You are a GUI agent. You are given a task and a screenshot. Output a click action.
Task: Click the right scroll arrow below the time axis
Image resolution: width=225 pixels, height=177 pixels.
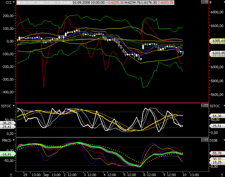coord(222,175)
